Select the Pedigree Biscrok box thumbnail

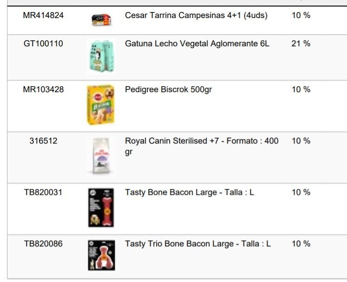(x=100, y=105)
